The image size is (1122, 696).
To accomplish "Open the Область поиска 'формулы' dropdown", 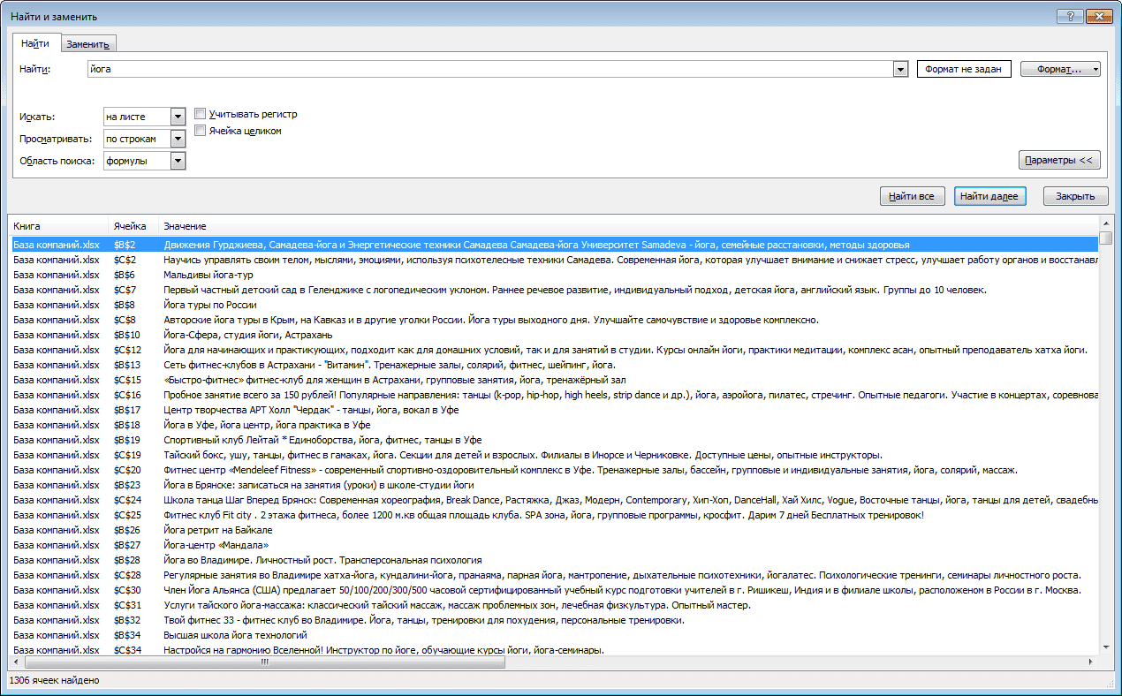I will (178, 161).
